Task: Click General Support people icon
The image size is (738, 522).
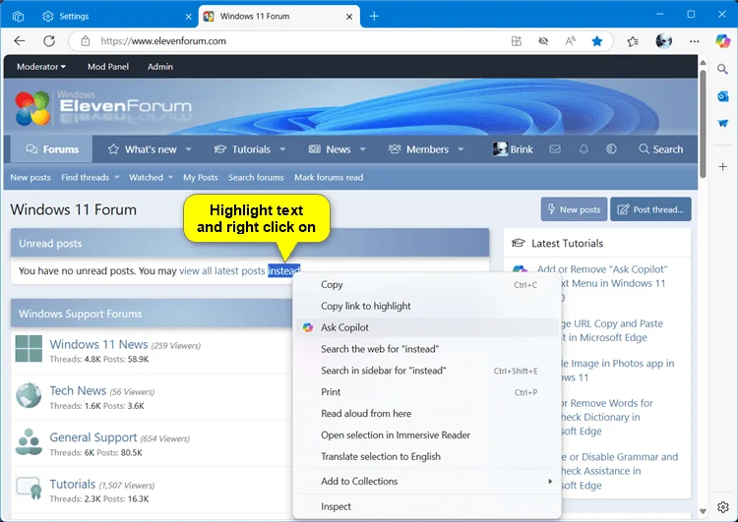Action: tap(29, 441)
